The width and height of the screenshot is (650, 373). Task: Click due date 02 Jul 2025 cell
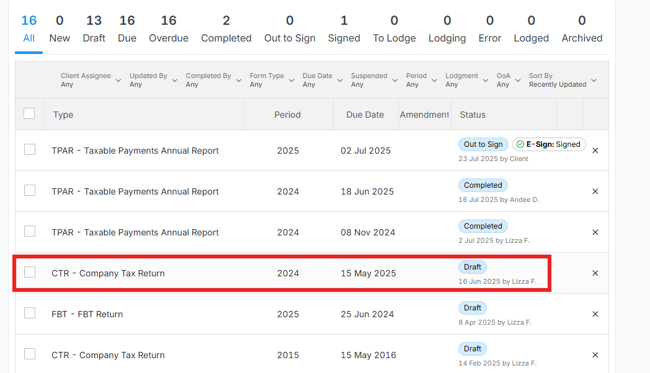366,151
